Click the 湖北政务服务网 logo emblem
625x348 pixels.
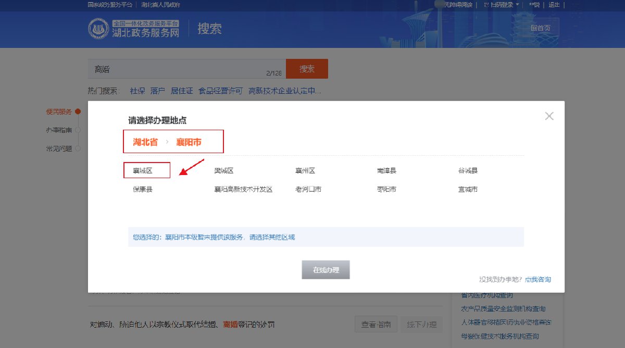pos(98,28)
